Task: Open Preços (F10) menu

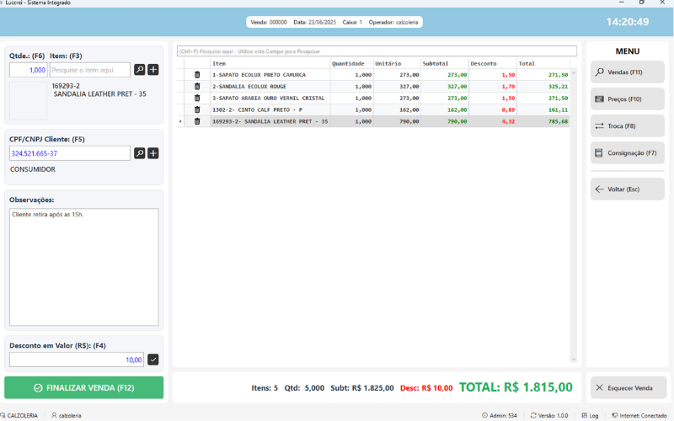Action: [x=627, y=99]
